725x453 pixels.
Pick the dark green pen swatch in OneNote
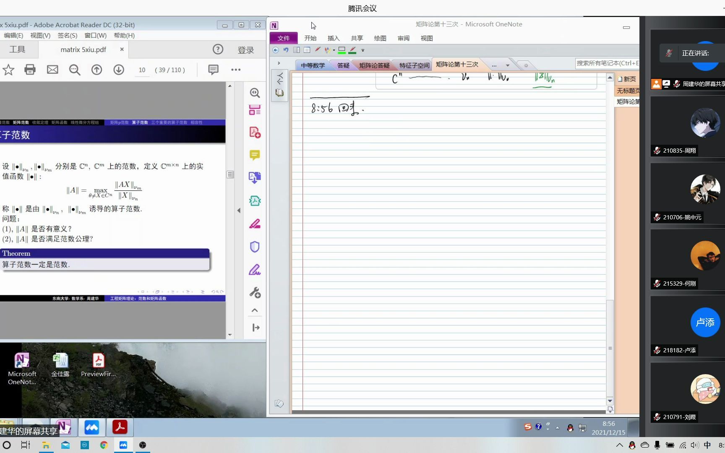pos(352,50)
